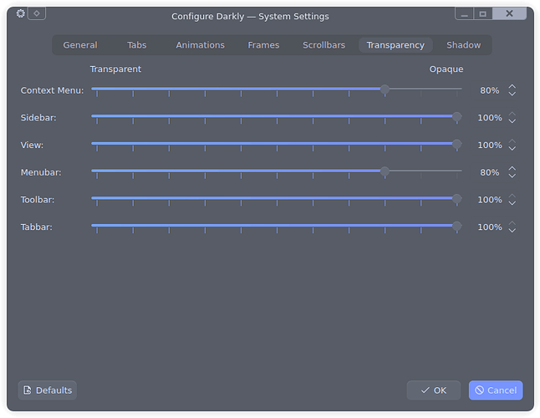Click the Context Menu opacity slider handle
The height and width of the screenshot is (418, 540).
[385, 89]
